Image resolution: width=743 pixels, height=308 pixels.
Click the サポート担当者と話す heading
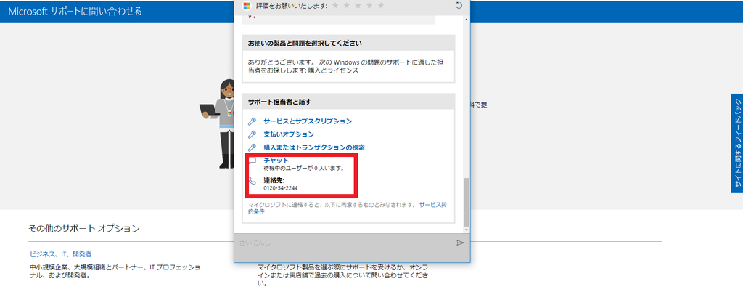tap(279, 102)
